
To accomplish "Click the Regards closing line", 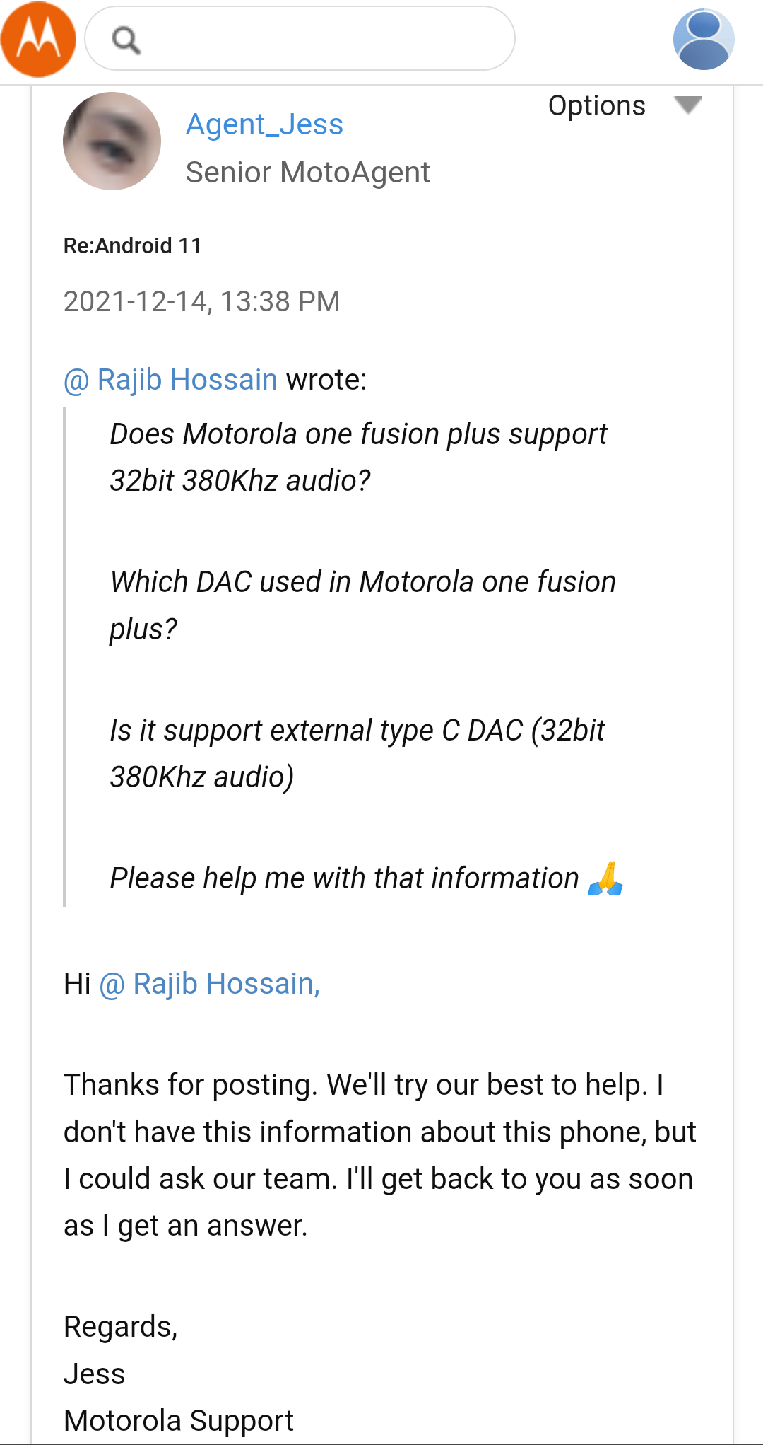I will click(120, 1327).
